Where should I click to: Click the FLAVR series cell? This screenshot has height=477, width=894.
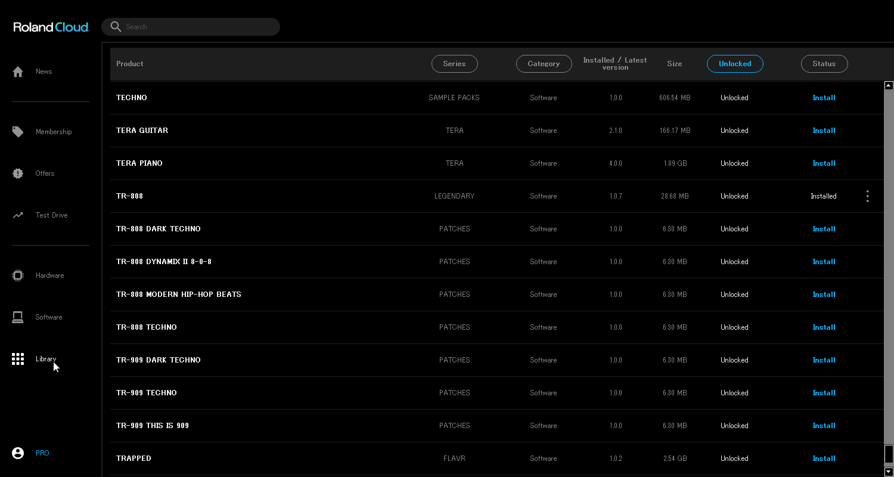455,459
